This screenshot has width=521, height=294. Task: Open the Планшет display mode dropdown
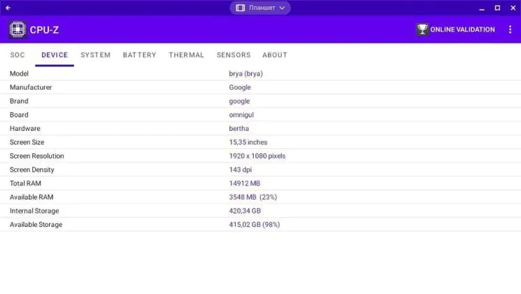click(260, 8)
